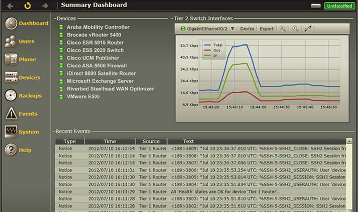Open Aruba Mobility Controller device
Screen dimensions: 358x212
98,27
